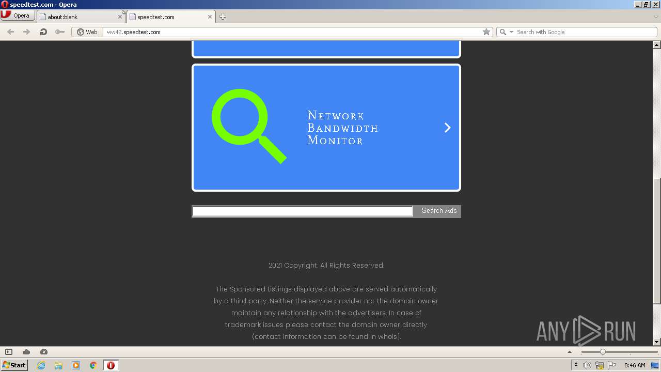
Task: Open the Windows Start menu
Action: click(14, 365)
